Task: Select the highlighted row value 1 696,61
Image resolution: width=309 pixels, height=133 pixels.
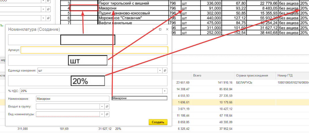Action: coord(183,102)
